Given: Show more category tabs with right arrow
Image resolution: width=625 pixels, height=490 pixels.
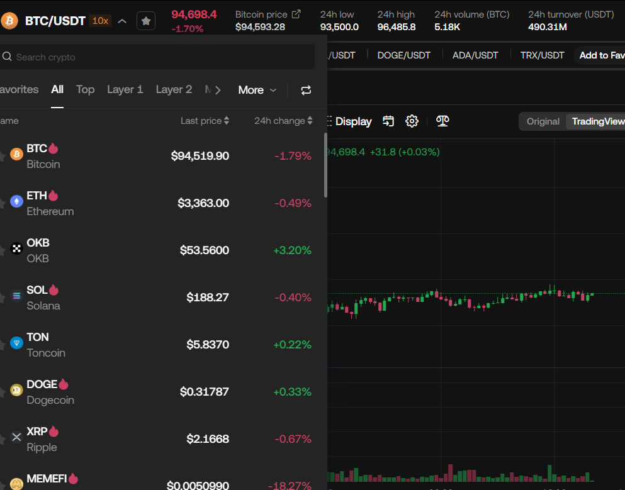Looking at the screenshot, I should (x=218, y=90).
